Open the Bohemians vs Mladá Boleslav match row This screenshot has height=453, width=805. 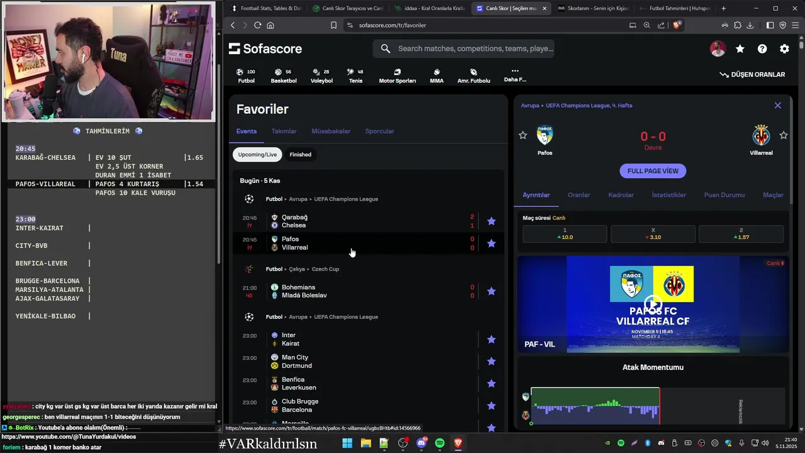[369, 291]
